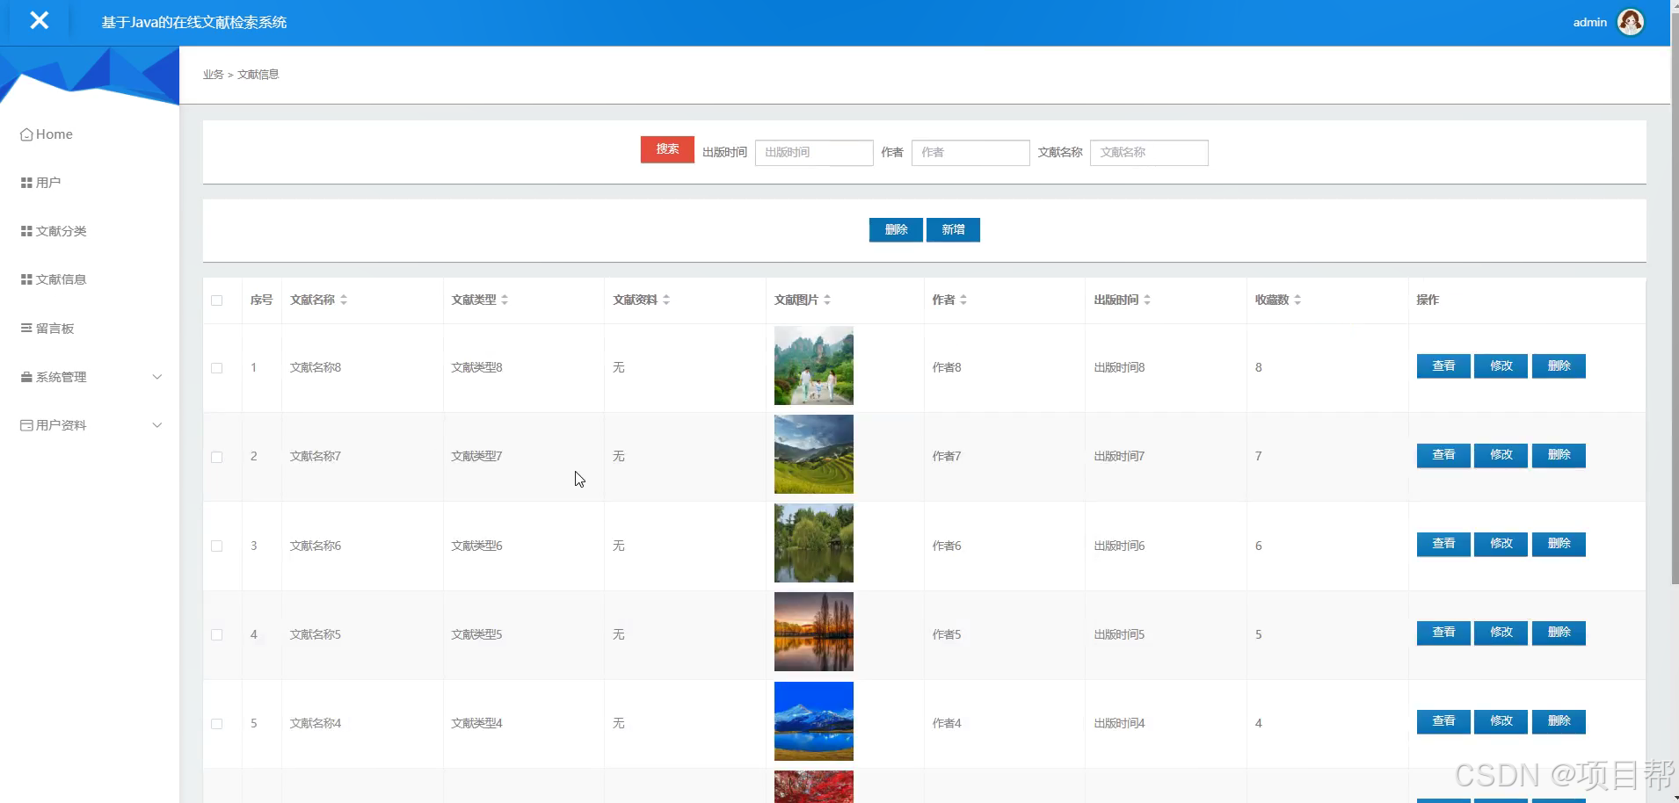Image resolution: width=1679 pixels, height=803 pixels.
Task: Click 查看 for row 文献名称8
Action: click(x=1443, y=365)
